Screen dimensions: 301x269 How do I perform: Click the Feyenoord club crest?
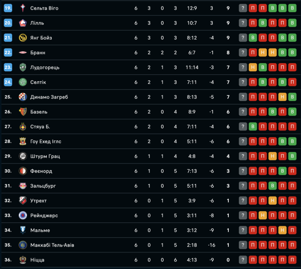click(23, 171)
